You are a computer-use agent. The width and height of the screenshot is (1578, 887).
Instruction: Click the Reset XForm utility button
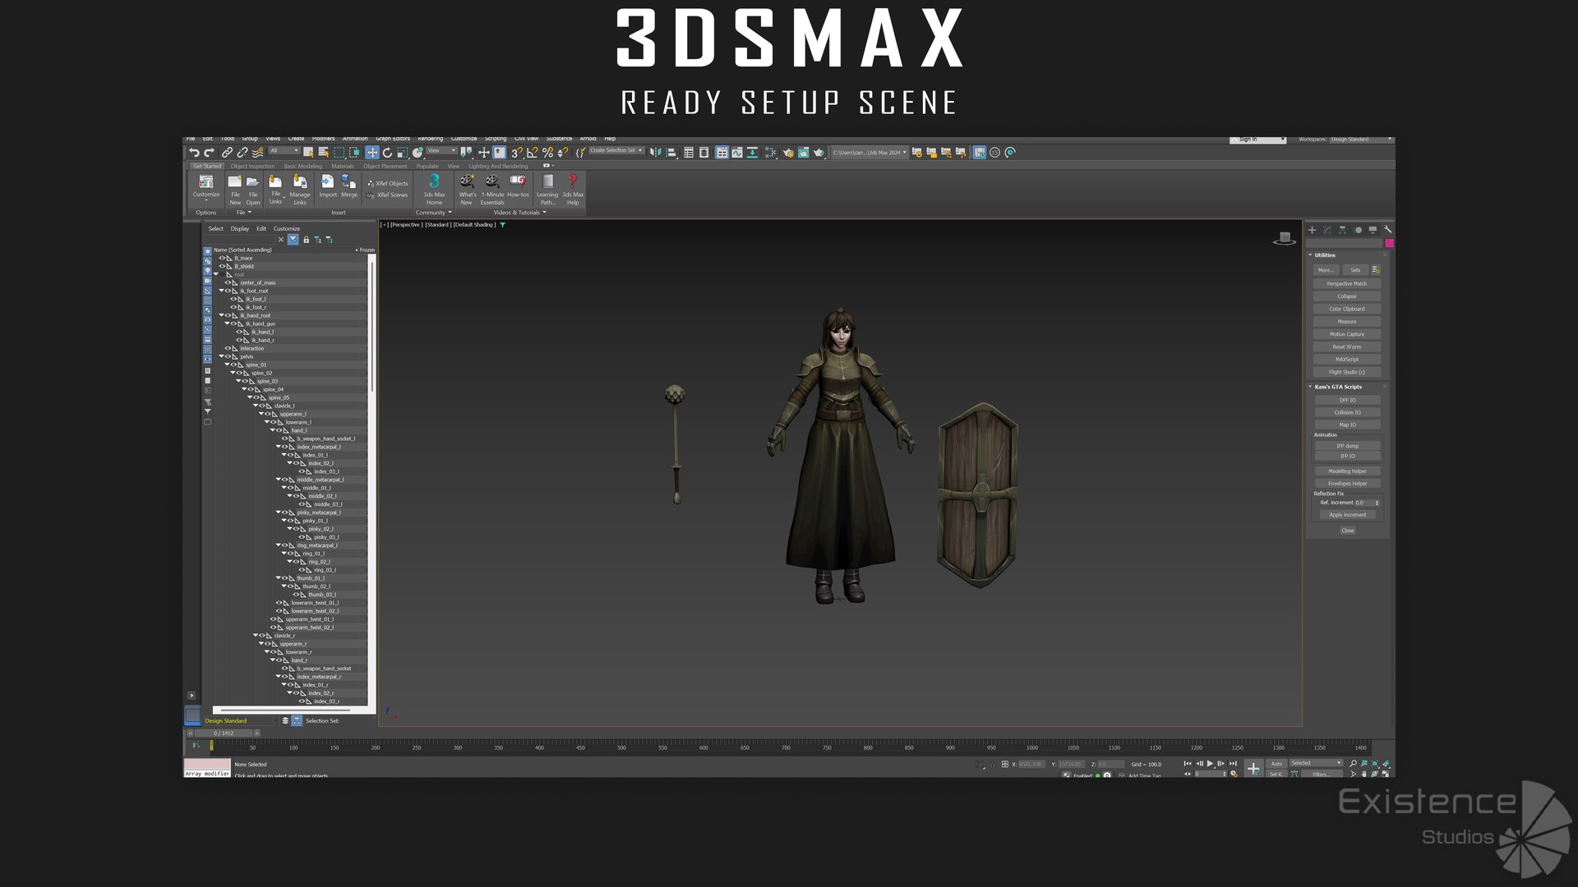(1347, 347)
